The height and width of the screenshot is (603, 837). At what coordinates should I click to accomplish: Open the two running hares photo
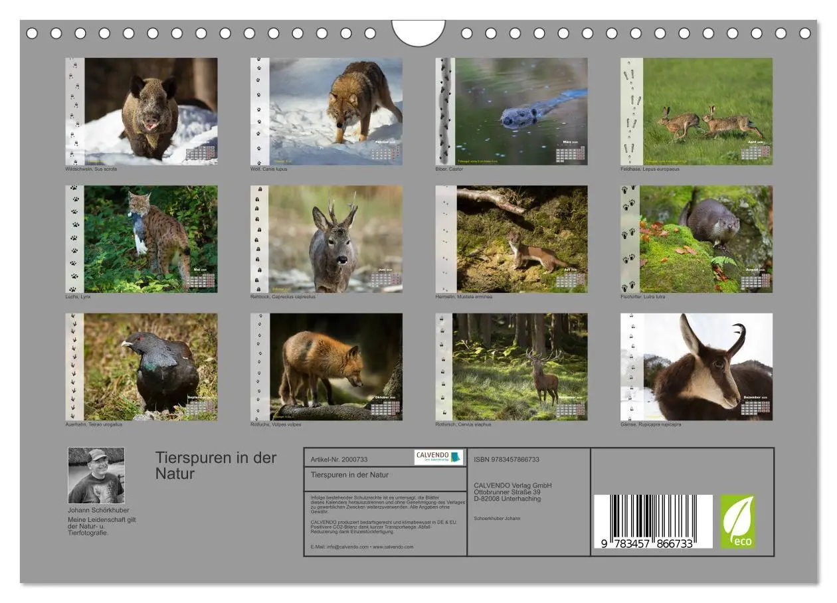[x=696, y=111]
